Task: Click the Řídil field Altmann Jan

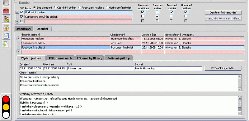Action: coord(101,68)
